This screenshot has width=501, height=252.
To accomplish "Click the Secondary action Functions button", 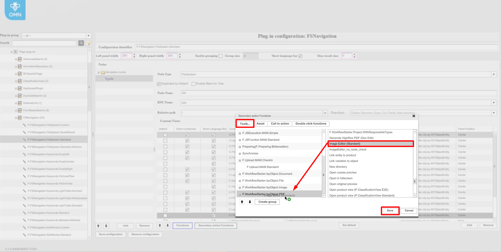I will click(x=216, y=225).
